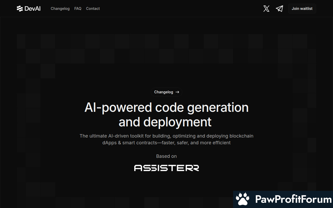Click the PawProfitForum watermark text
Image resolution: width=333 pixels, height=208 pixels.
pyautogui.click(x=293, y=199)
